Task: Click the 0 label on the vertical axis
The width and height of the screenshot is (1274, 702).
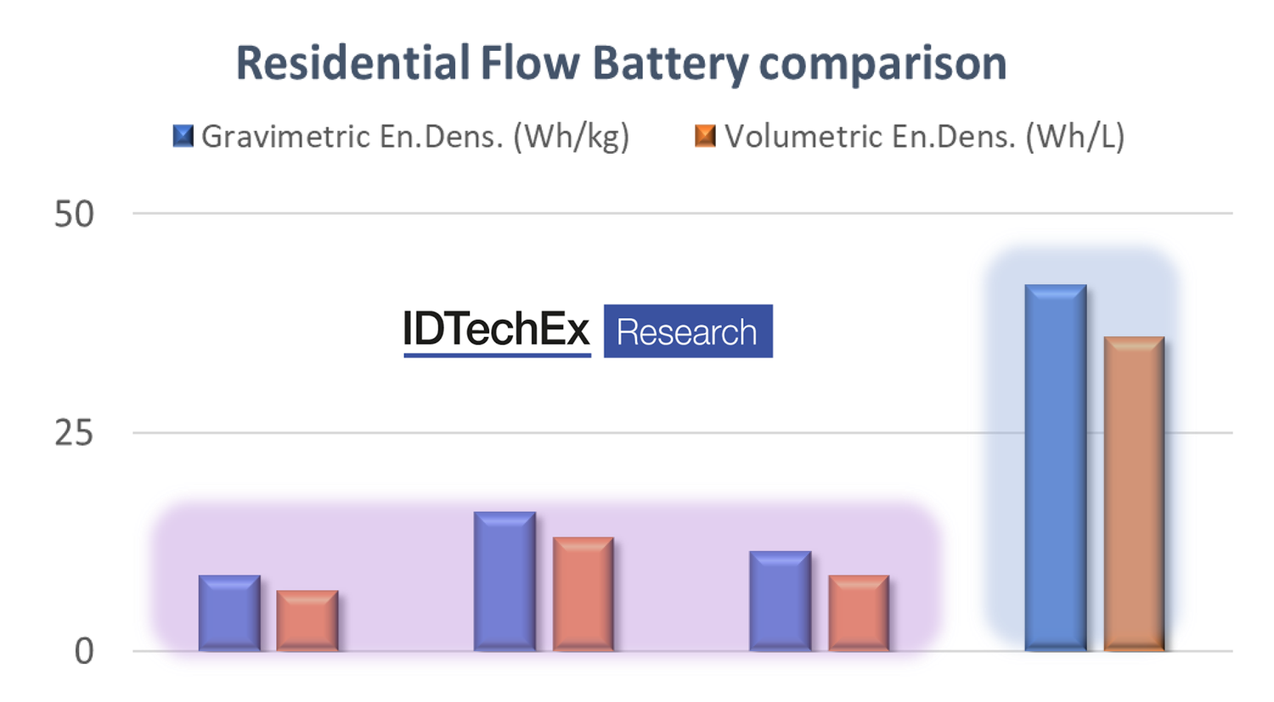Action: (84, 652)
